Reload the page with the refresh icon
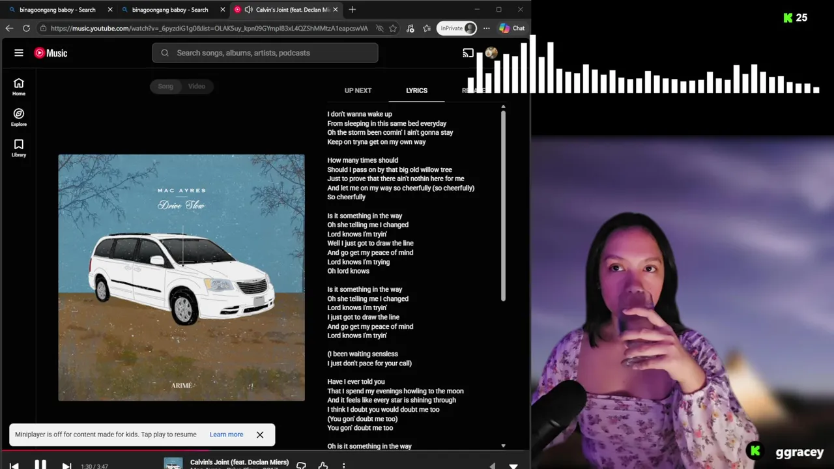834x469 pixels. pyautogui.click(x=26, y=28)
